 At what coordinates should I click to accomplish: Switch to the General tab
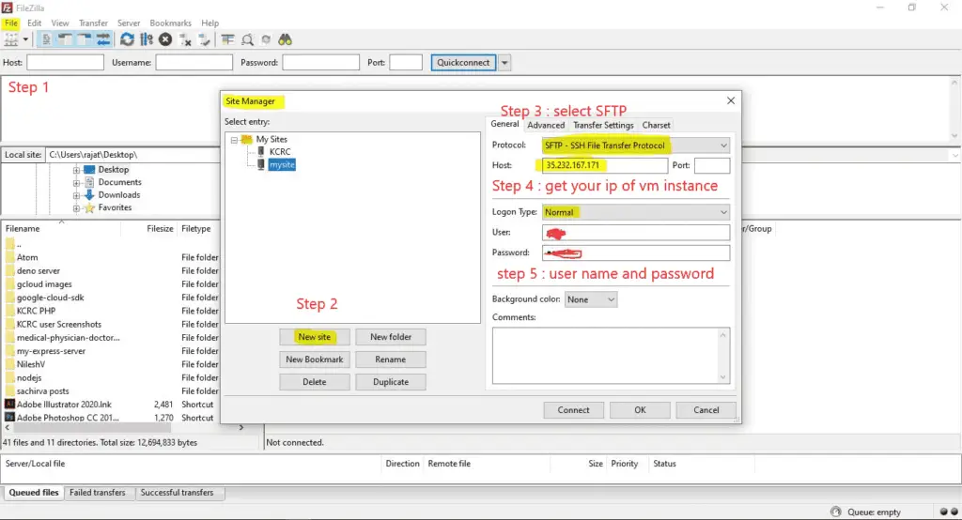click(x=504, y=124)
